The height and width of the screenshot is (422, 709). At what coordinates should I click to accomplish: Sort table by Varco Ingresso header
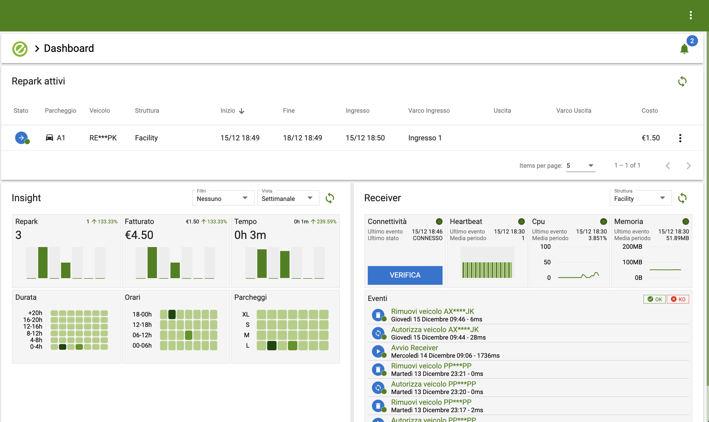click(x=429, y=111)
